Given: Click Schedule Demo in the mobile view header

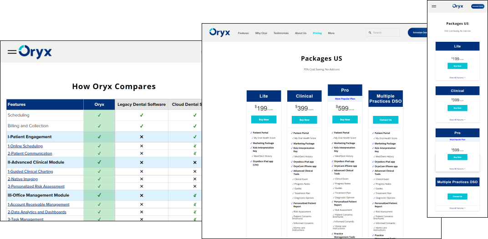Looking at the screenshot, I should [x=478, y=6].
